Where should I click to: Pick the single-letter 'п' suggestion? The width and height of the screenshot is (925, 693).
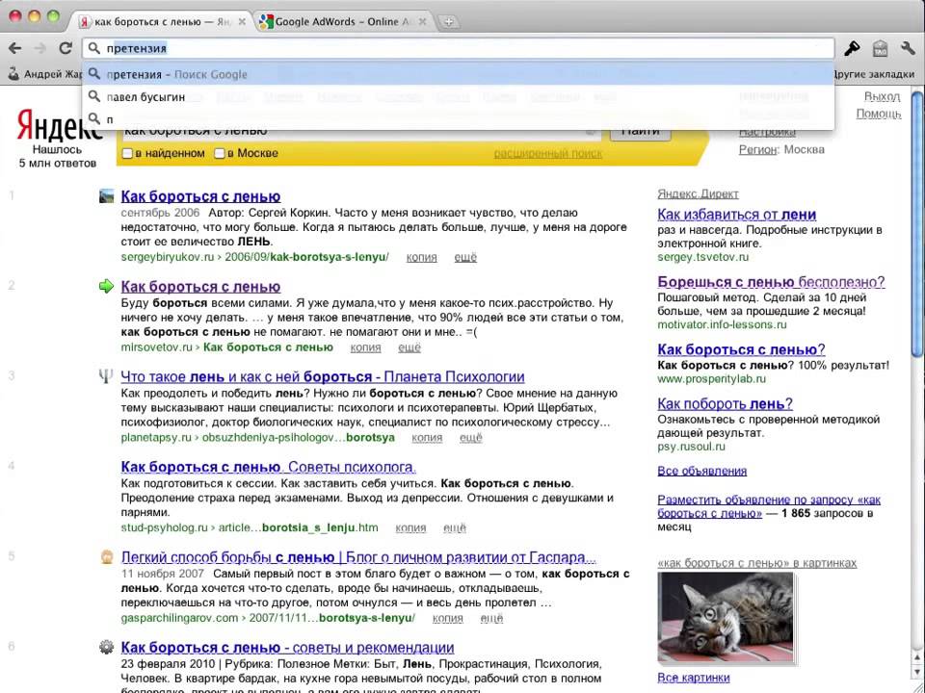459,119
